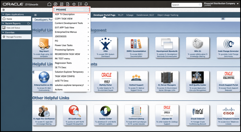The height and width of the screenshot is (132, 241).
Task: Refresh the Recent Reports list
Action: [28, 24]
